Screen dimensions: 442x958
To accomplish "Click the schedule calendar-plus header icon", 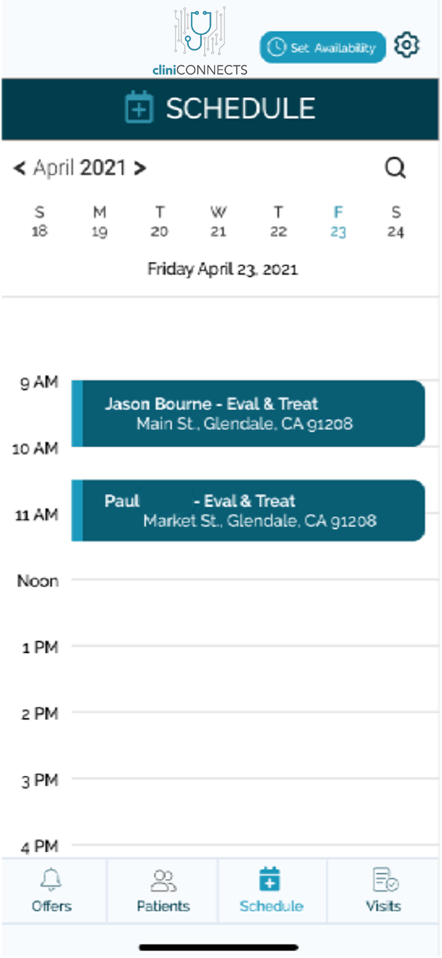I will click(x=139, y=107).
